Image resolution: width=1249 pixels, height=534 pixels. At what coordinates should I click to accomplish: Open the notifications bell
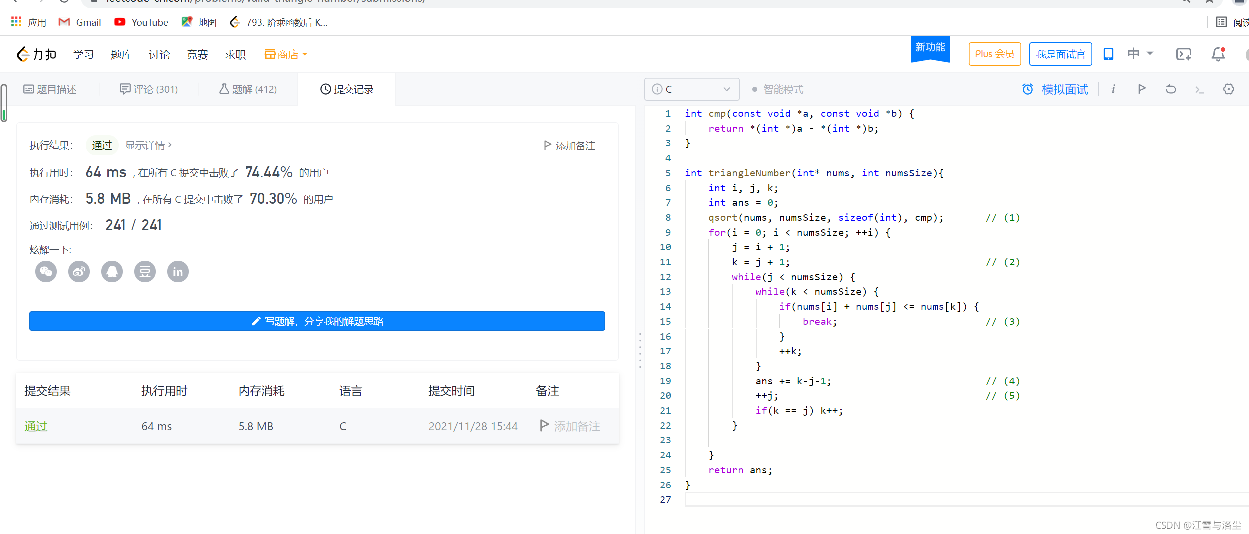point(1218,54)
